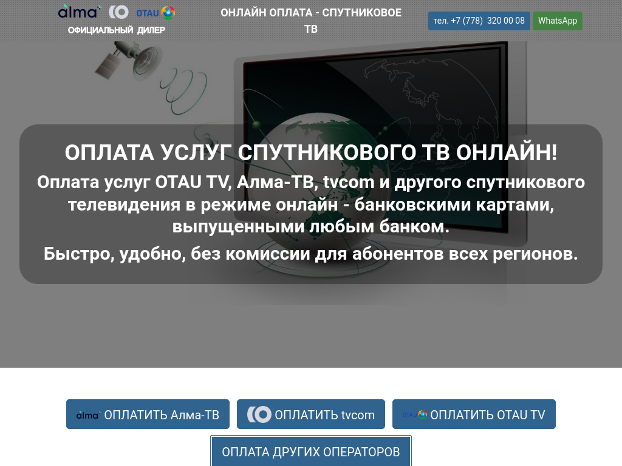Open ОПЛАТА ДРУГИХ ОПЕРАТОРОВ button
The height and width of the screenshot is (466, 622).
[x=311, y=451]
